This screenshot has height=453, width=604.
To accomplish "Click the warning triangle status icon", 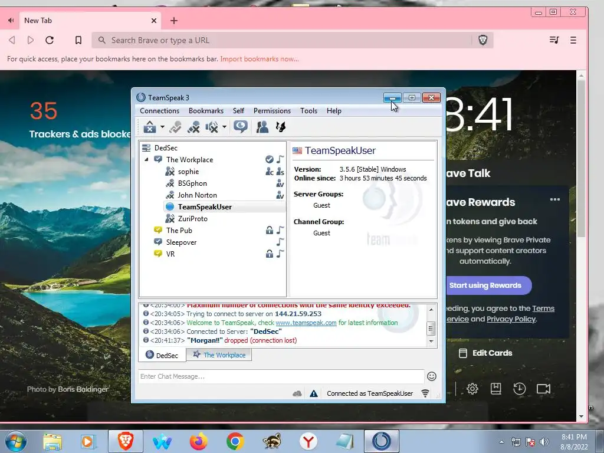I will point(314,393).
